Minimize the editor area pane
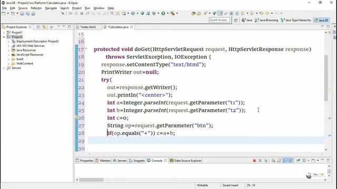The height and width of the screenshot is (189, 337). pyautogui.click(x=322, y=26)
